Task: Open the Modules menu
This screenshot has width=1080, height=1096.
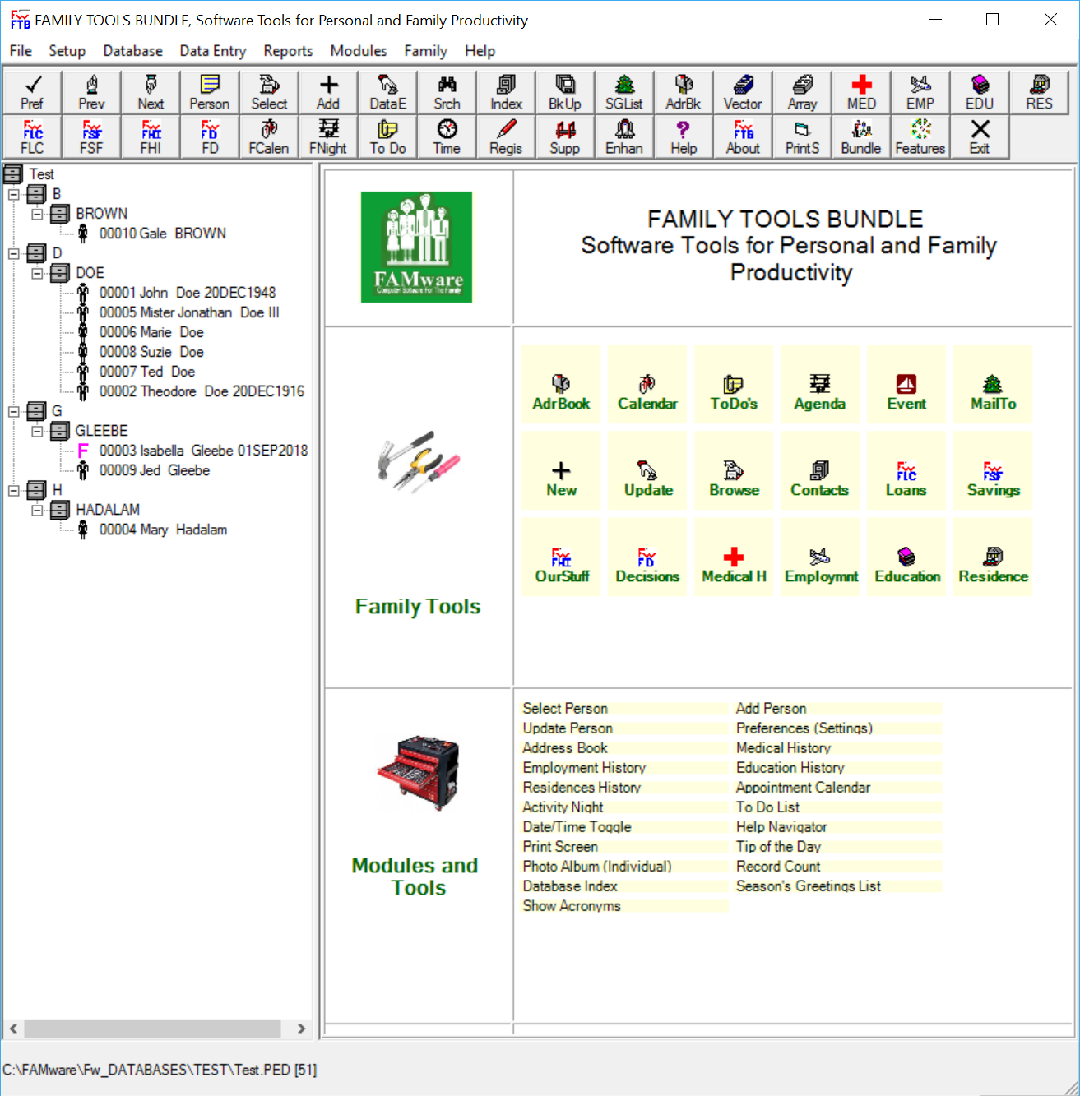Action: [359, 51]
